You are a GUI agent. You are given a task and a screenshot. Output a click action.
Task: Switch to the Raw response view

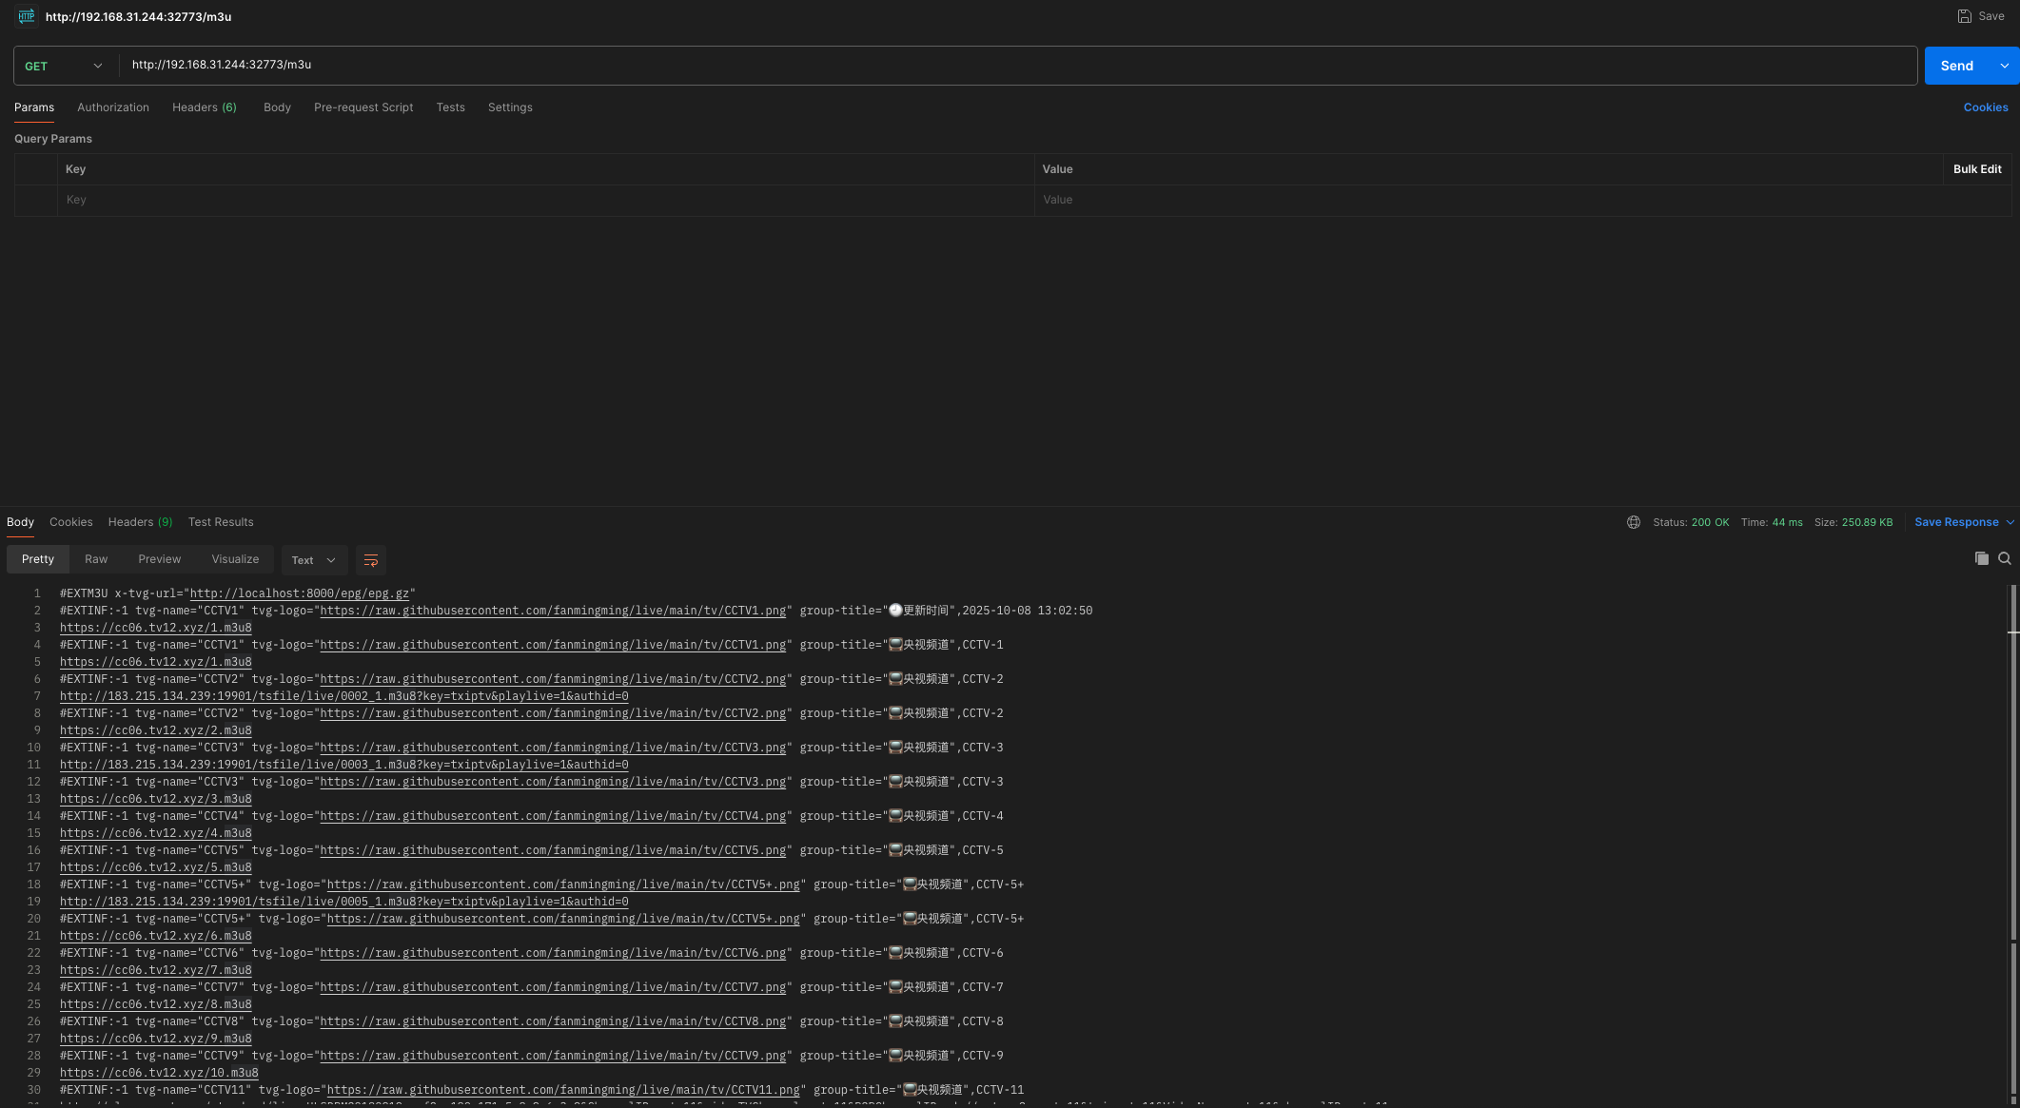[96, 559]
